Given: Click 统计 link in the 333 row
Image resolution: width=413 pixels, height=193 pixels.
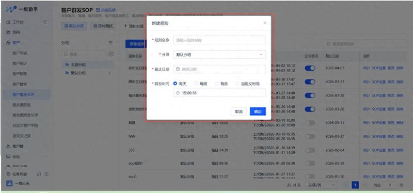Looking at the screenshot, I should pyautogui.click(x=367, y=150).
